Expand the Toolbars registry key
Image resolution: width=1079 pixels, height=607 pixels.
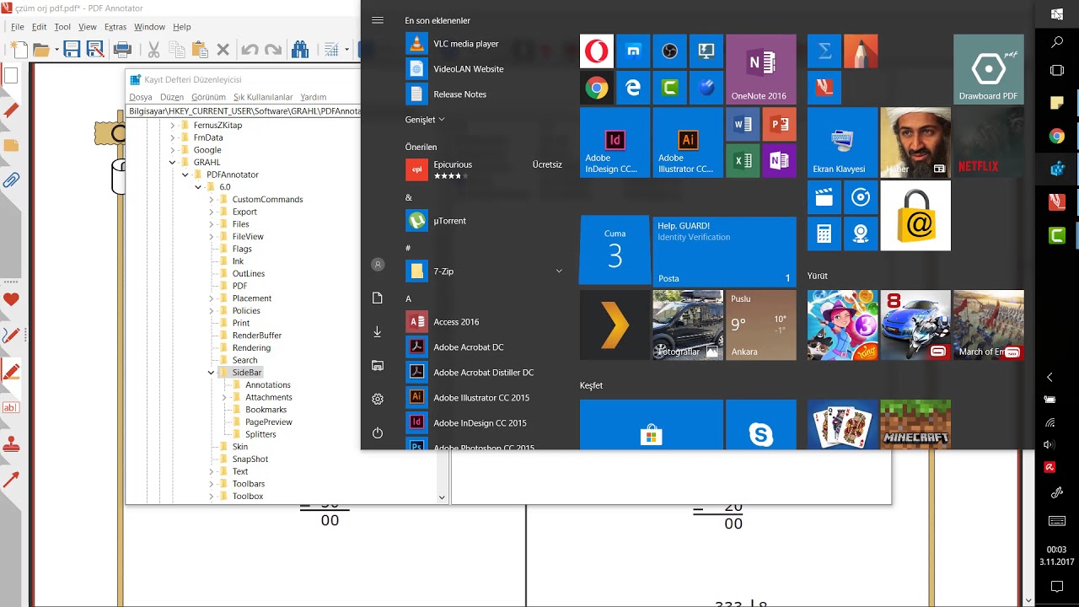click(212, 484)
